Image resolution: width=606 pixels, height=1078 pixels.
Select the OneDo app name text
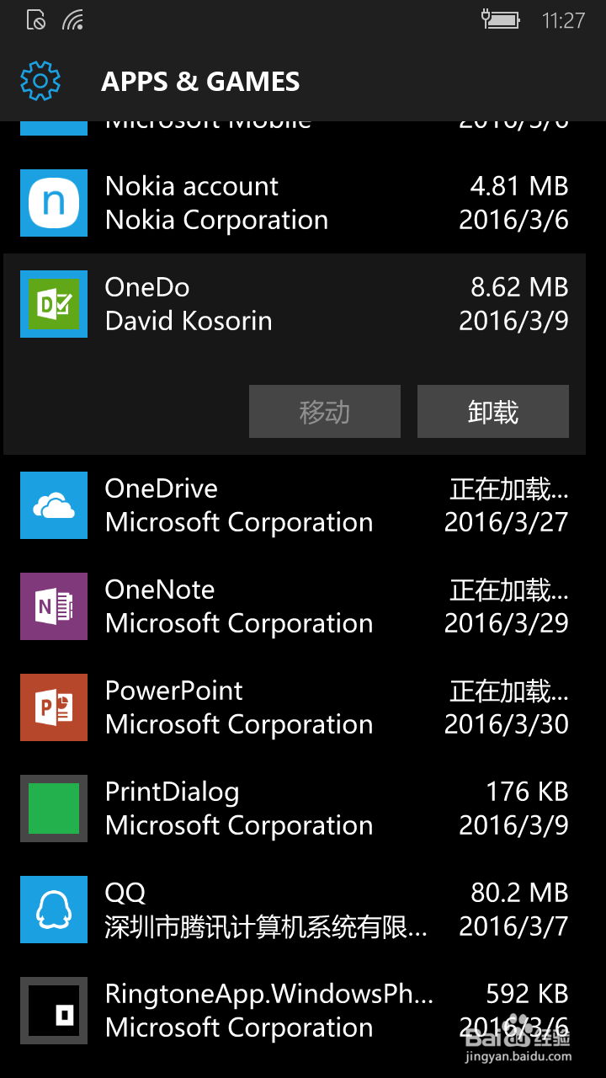coord(147,287)
